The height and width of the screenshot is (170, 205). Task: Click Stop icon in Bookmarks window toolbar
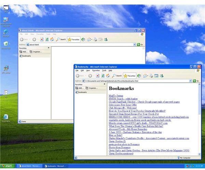[x=98, y=76]
